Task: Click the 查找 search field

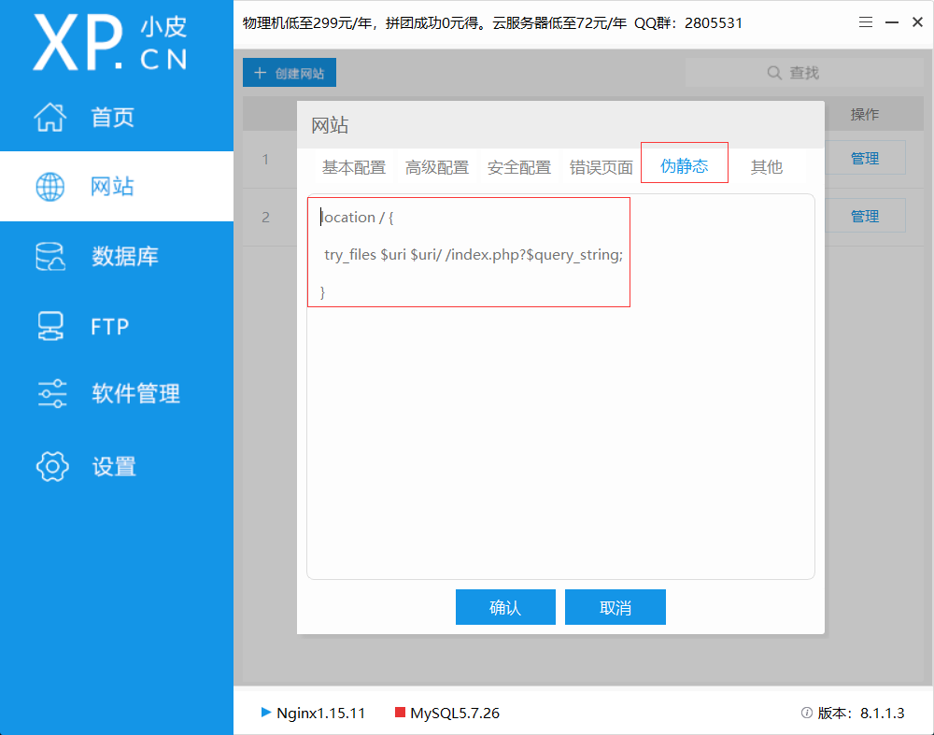Action: (x=803, y=73)
